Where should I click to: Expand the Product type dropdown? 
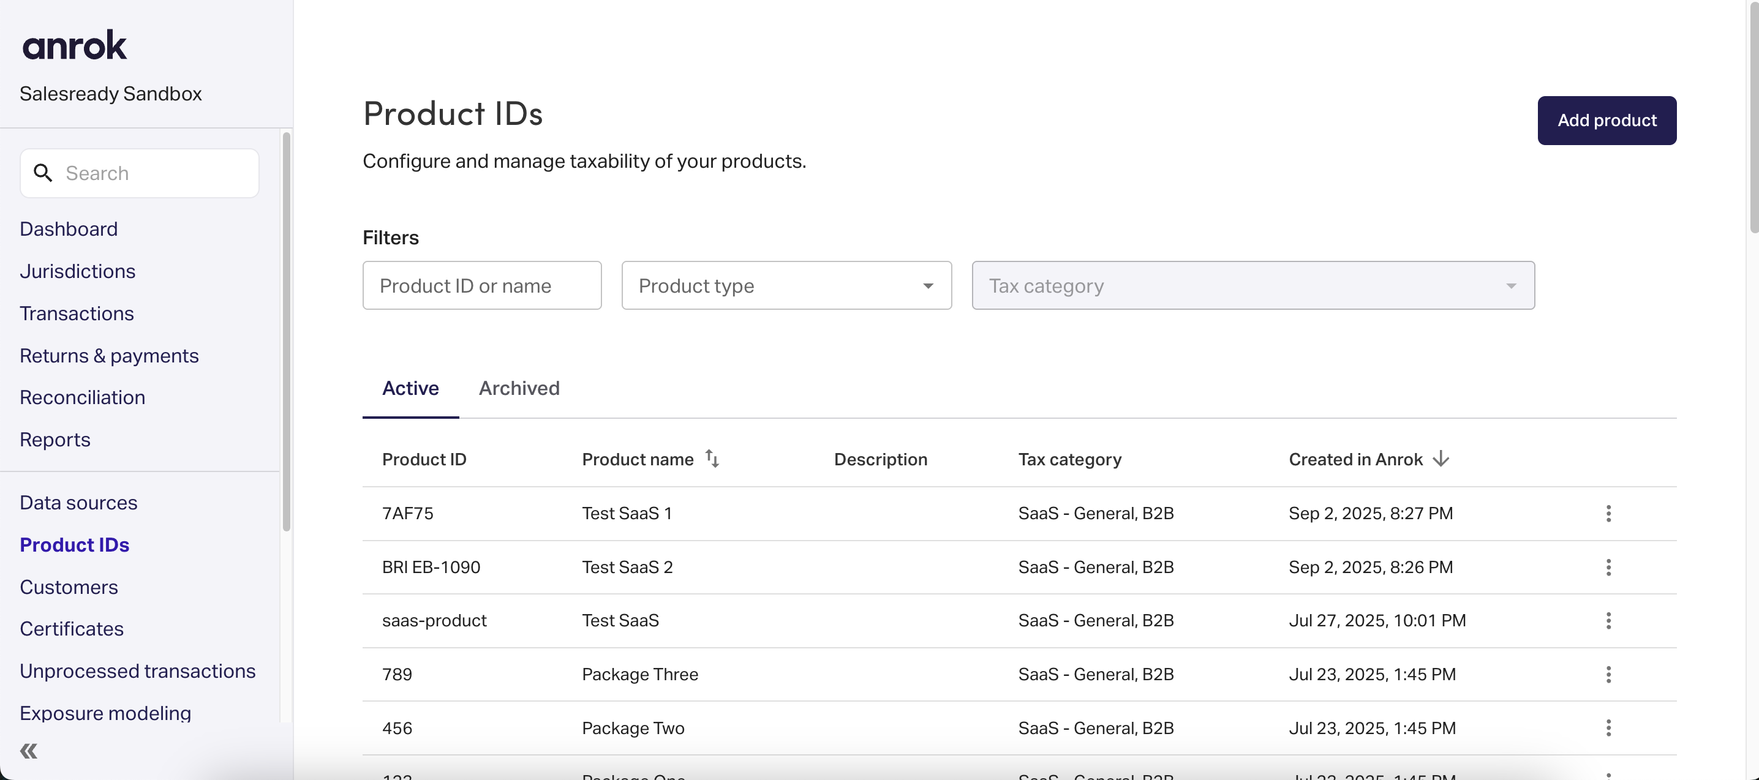[x=786, y=285]
